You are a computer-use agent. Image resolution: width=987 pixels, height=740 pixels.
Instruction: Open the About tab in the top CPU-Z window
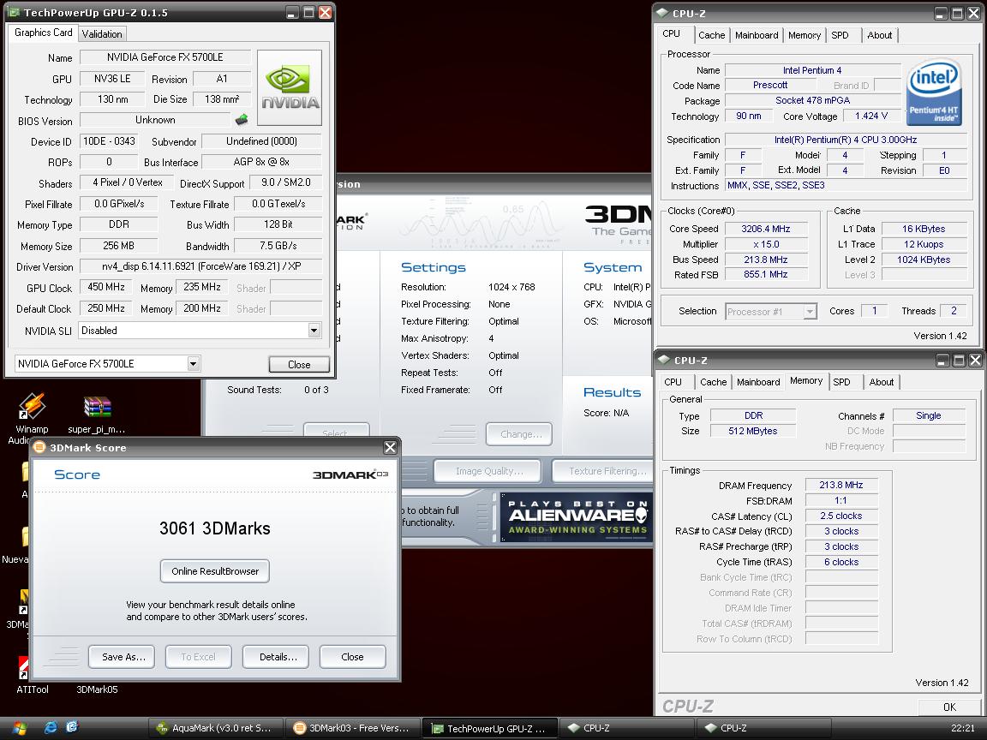pos(879,35)
